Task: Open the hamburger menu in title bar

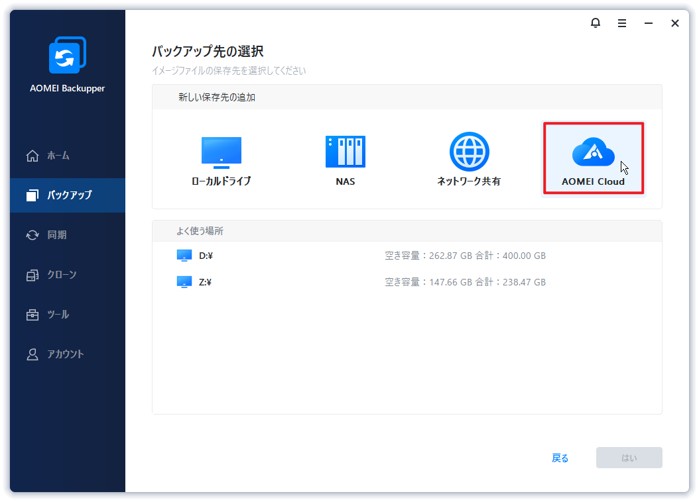Action: [x=622, y=23]
